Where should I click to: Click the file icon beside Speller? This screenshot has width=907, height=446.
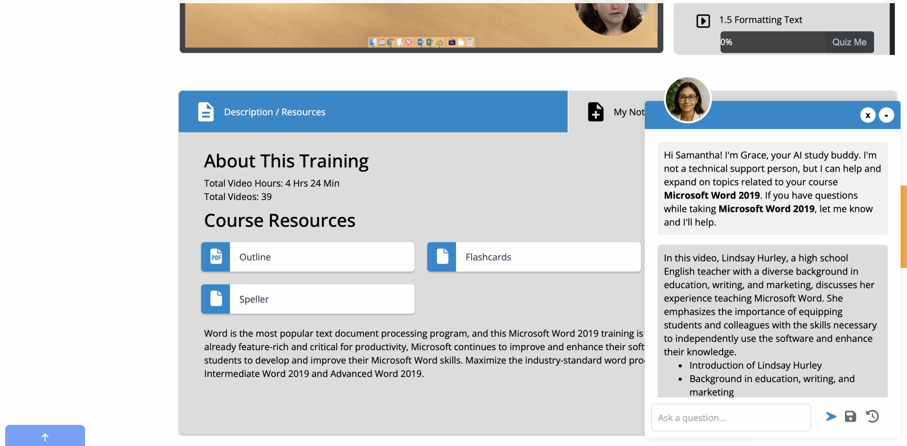pos(215,299)
